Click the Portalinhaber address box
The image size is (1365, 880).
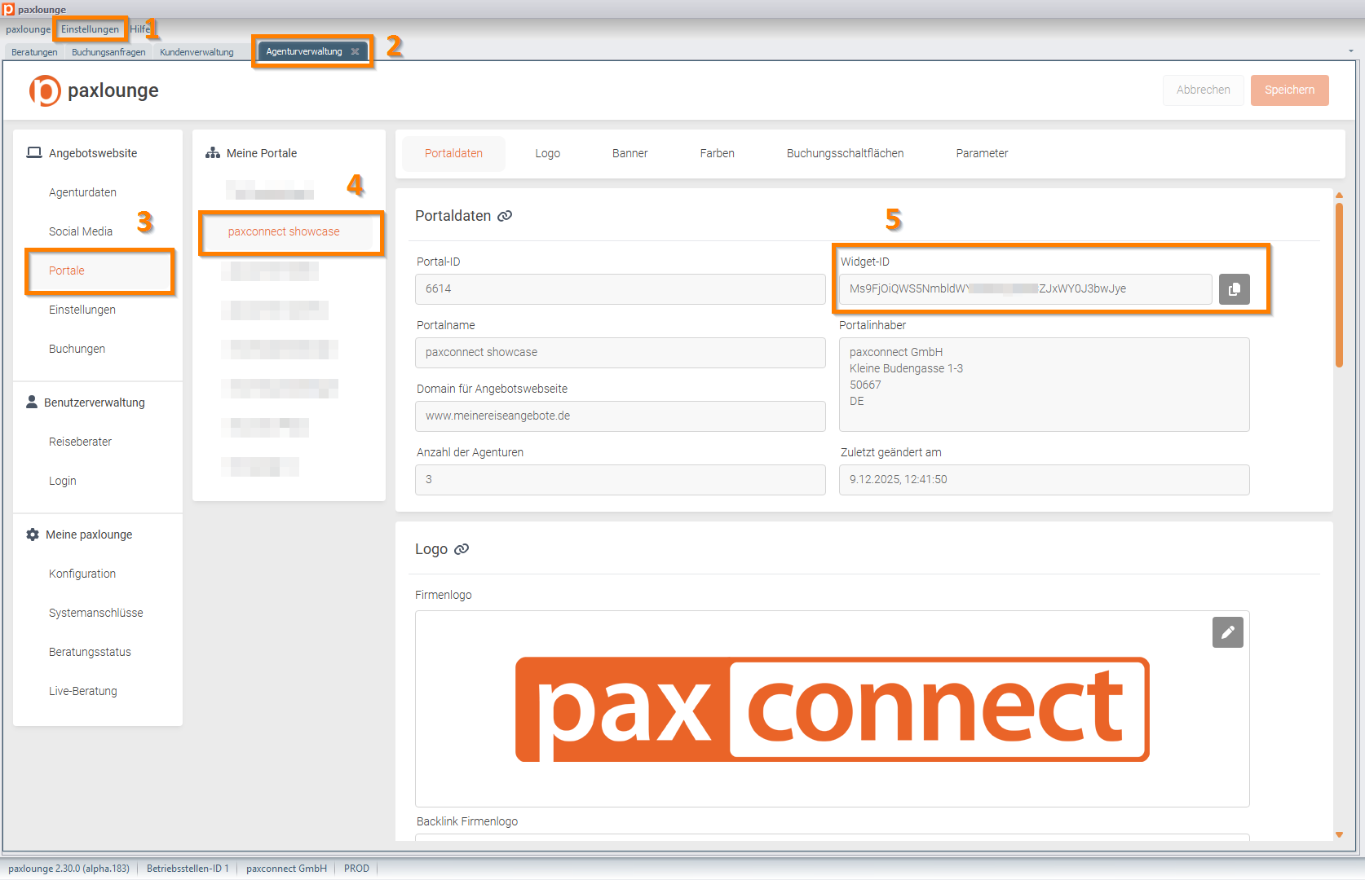point(1044,385)
